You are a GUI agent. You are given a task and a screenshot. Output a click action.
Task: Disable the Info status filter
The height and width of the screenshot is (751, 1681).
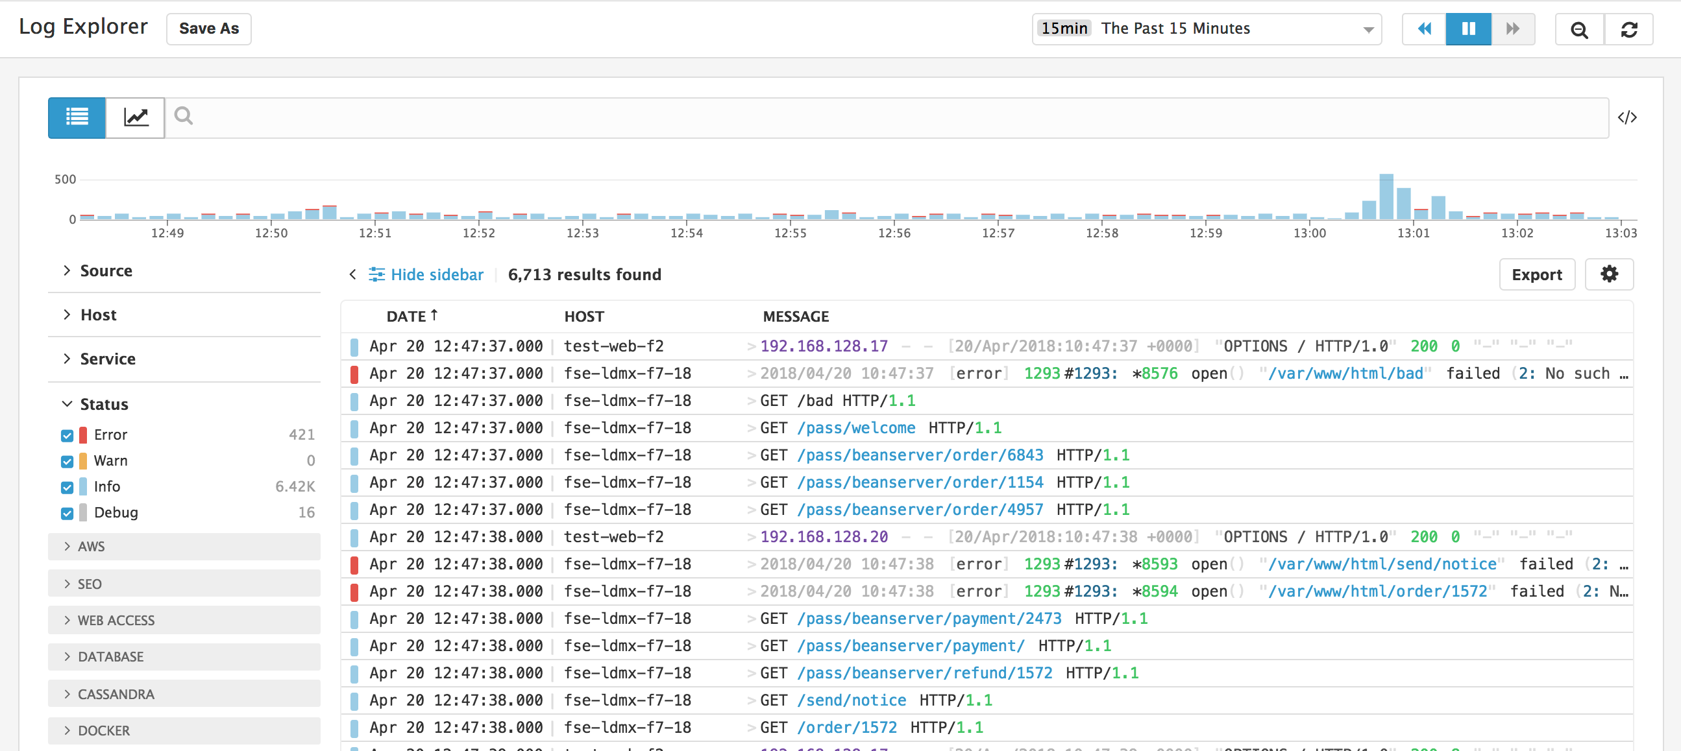click(x=67, y=487)
